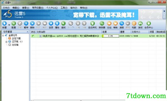Click the orange 帮助 help toolbar icon

(x=115, y=24)
